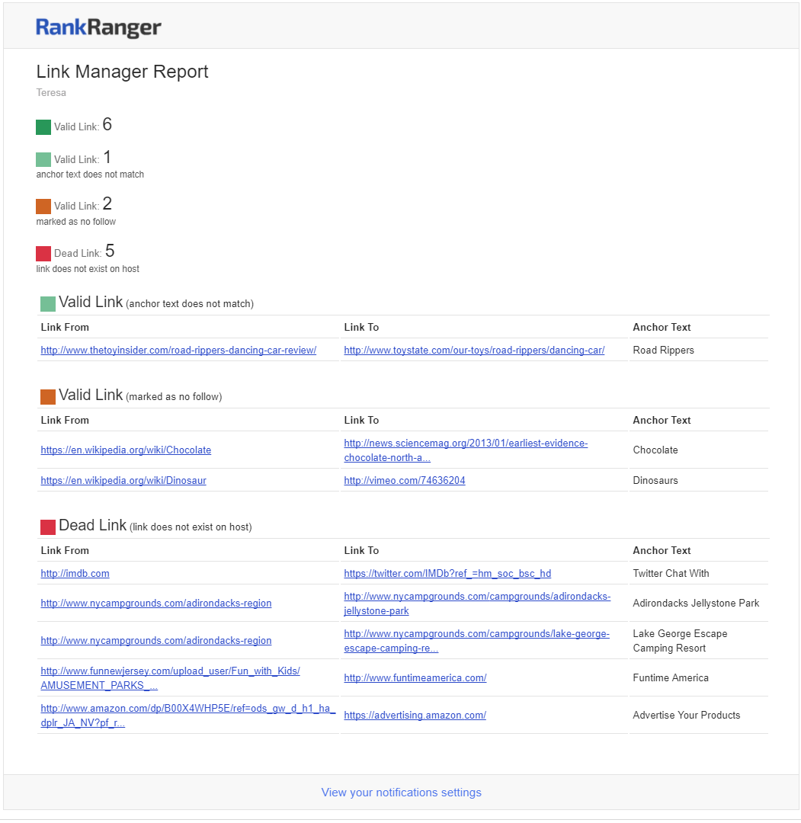Click the Valid Link count 6
This screenshot has height=823, width=801.
pyautogui.click(x=107, y=124)
